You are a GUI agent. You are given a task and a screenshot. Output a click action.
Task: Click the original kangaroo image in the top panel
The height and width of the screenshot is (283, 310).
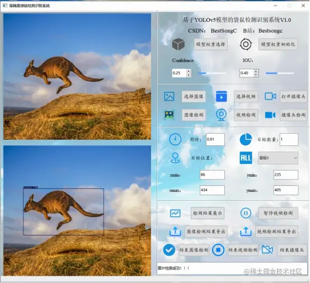coord(77,77)
